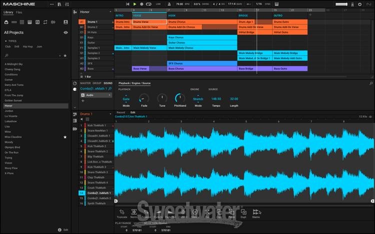
Task: Switch to the SOUND tab
Action: (x=108, y=83)
